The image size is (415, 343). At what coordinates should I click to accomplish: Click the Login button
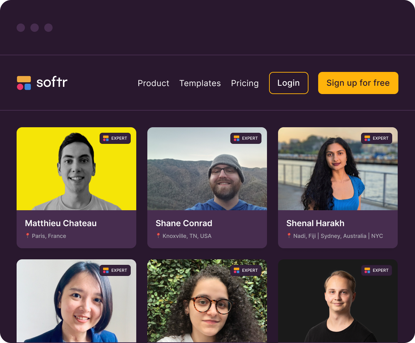[288, 83]
